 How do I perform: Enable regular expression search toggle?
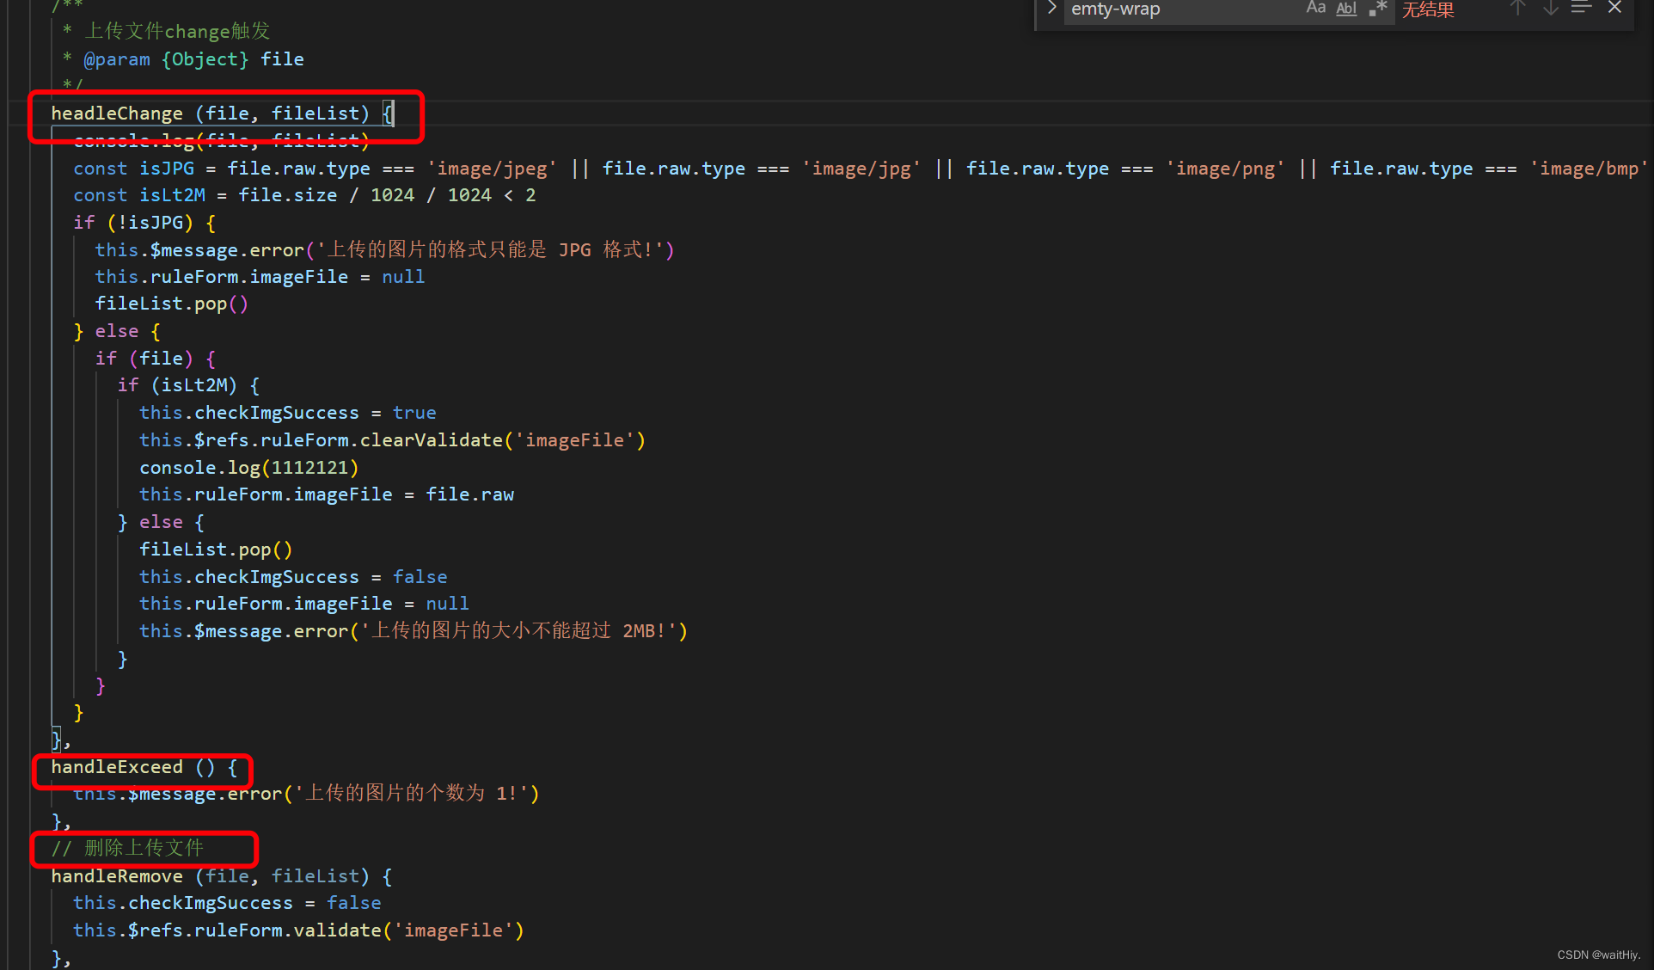point(1378,9)
